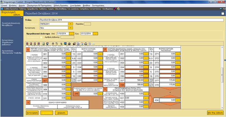Viewport: 226px width, 117px height.
Task: Open lookup button for field 331
Action: point(100,54)
